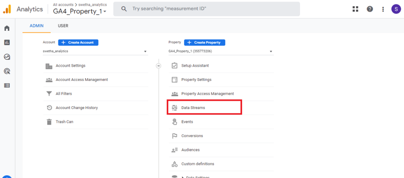This screenshot has width=404, height=178.
Task: Click the search magnifier icon
Action: [124, 9]
